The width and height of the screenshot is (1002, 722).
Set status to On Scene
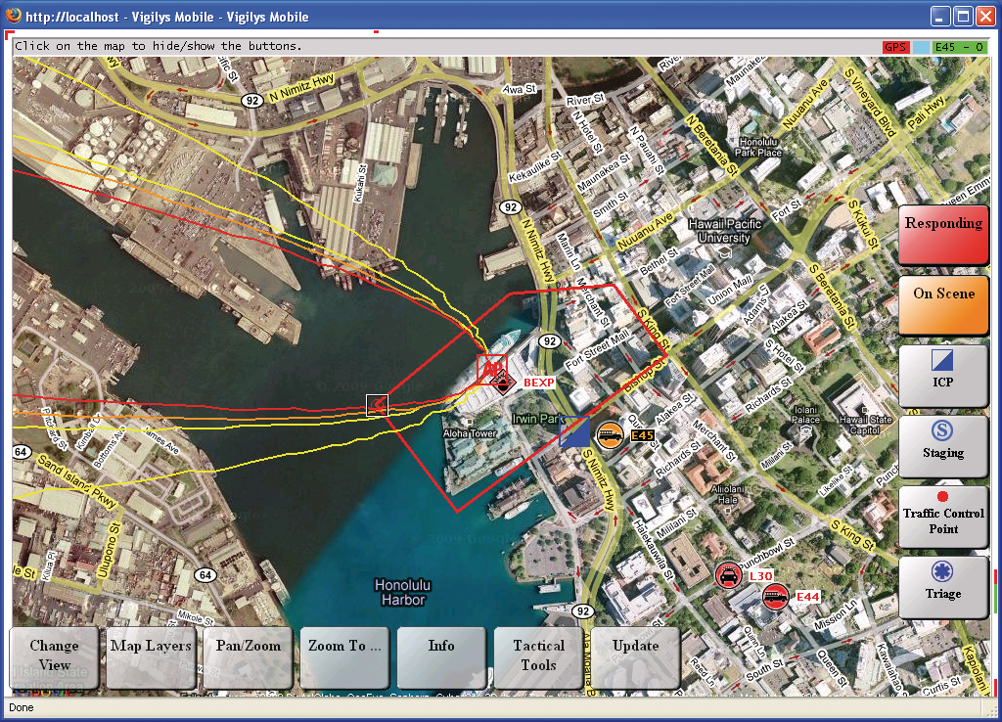point(943,305)
